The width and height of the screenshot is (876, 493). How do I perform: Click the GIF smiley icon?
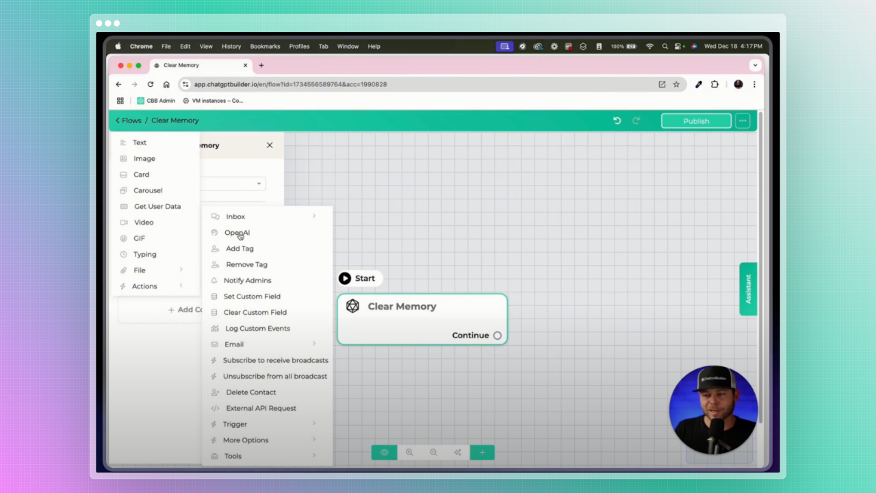[123, 238]
